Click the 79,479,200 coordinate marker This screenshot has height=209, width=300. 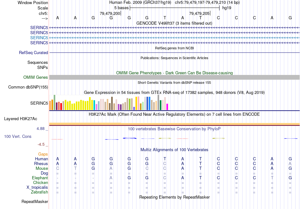click(110, 13)
